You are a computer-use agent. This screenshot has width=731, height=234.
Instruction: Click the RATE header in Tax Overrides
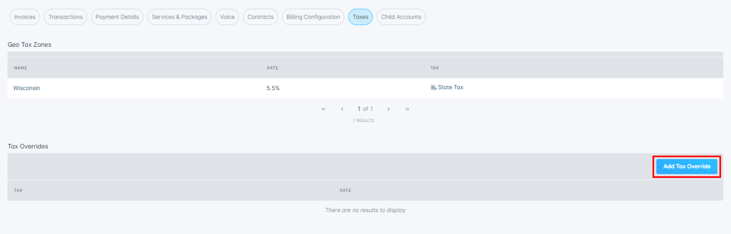[x=345, y=191]
